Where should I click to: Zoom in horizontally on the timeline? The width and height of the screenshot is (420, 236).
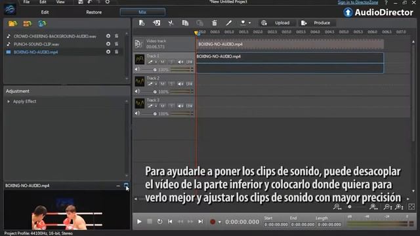coord(373,206)
